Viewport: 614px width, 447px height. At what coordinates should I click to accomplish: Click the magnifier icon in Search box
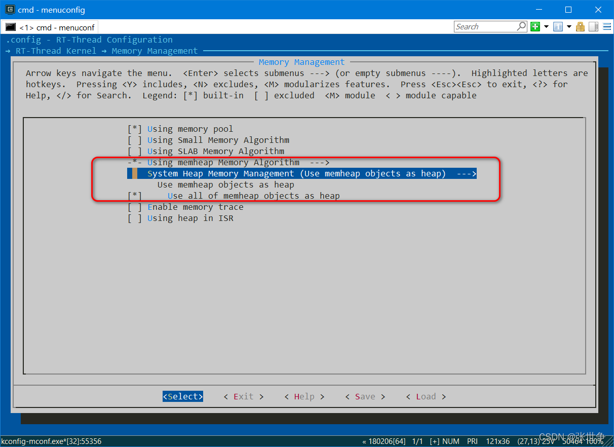(521, 26)
